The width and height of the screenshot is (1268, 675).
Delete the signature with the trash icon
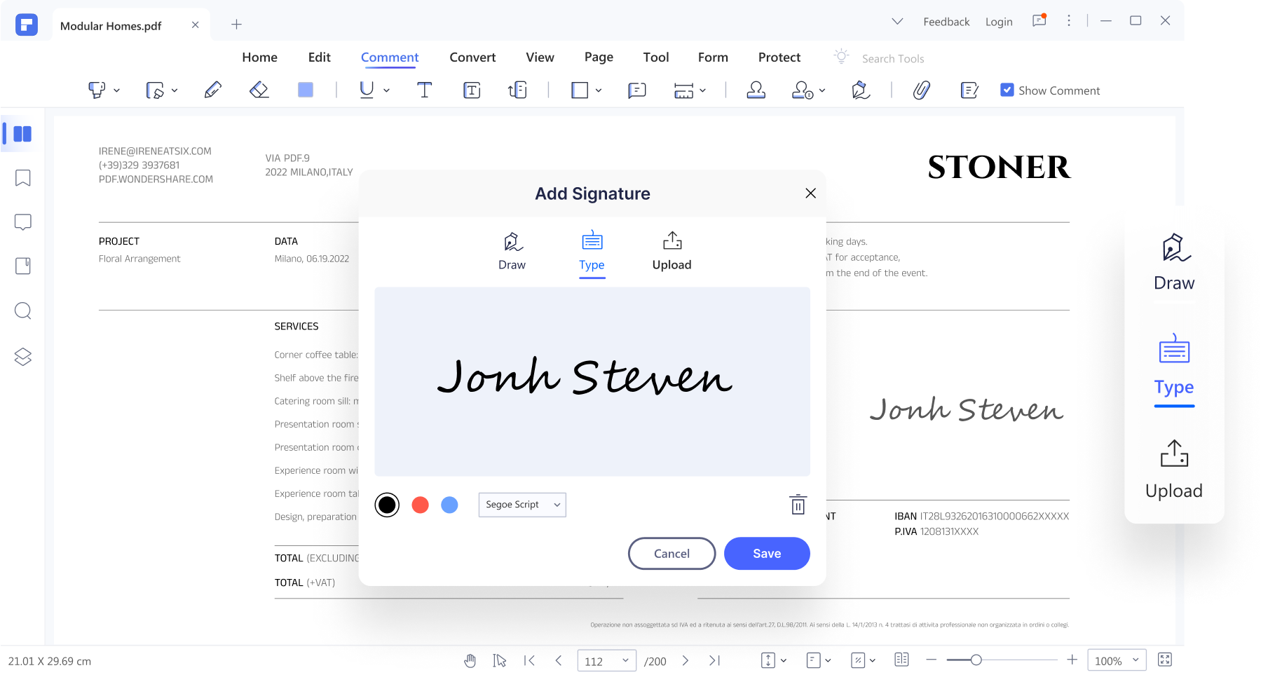pos(798,505)
